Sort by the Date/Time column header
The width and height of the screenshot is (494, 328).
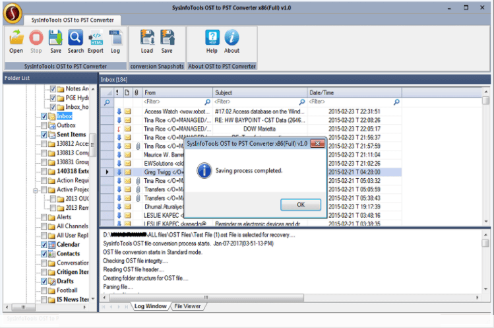pyautogui.click(x=354, y=92)
